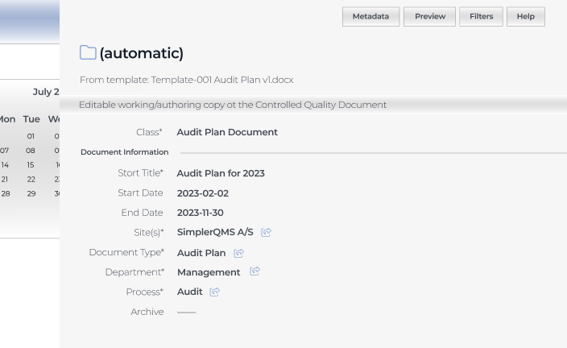
Task: Pick date 08 in the calendar
Action: [31, 151]
